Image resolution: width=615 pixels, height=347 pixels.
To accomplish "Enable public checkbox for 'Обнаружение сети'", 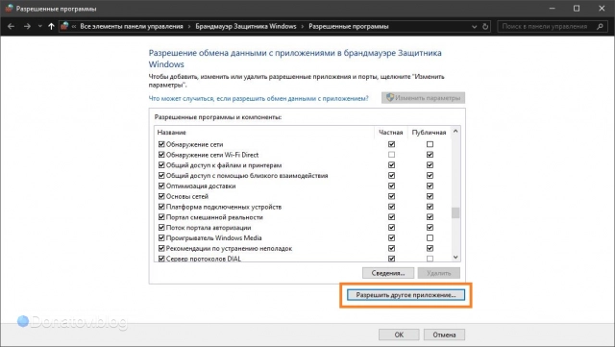I will click(430, 144).
